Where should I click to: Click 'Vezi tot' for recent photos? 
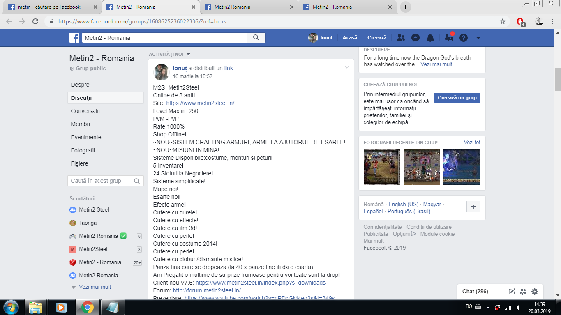pos(472,142)
